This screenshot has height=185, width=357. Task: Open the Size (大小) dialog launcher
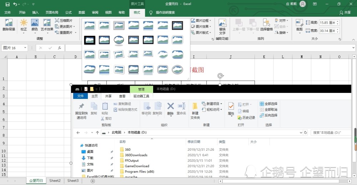(340, 39)
